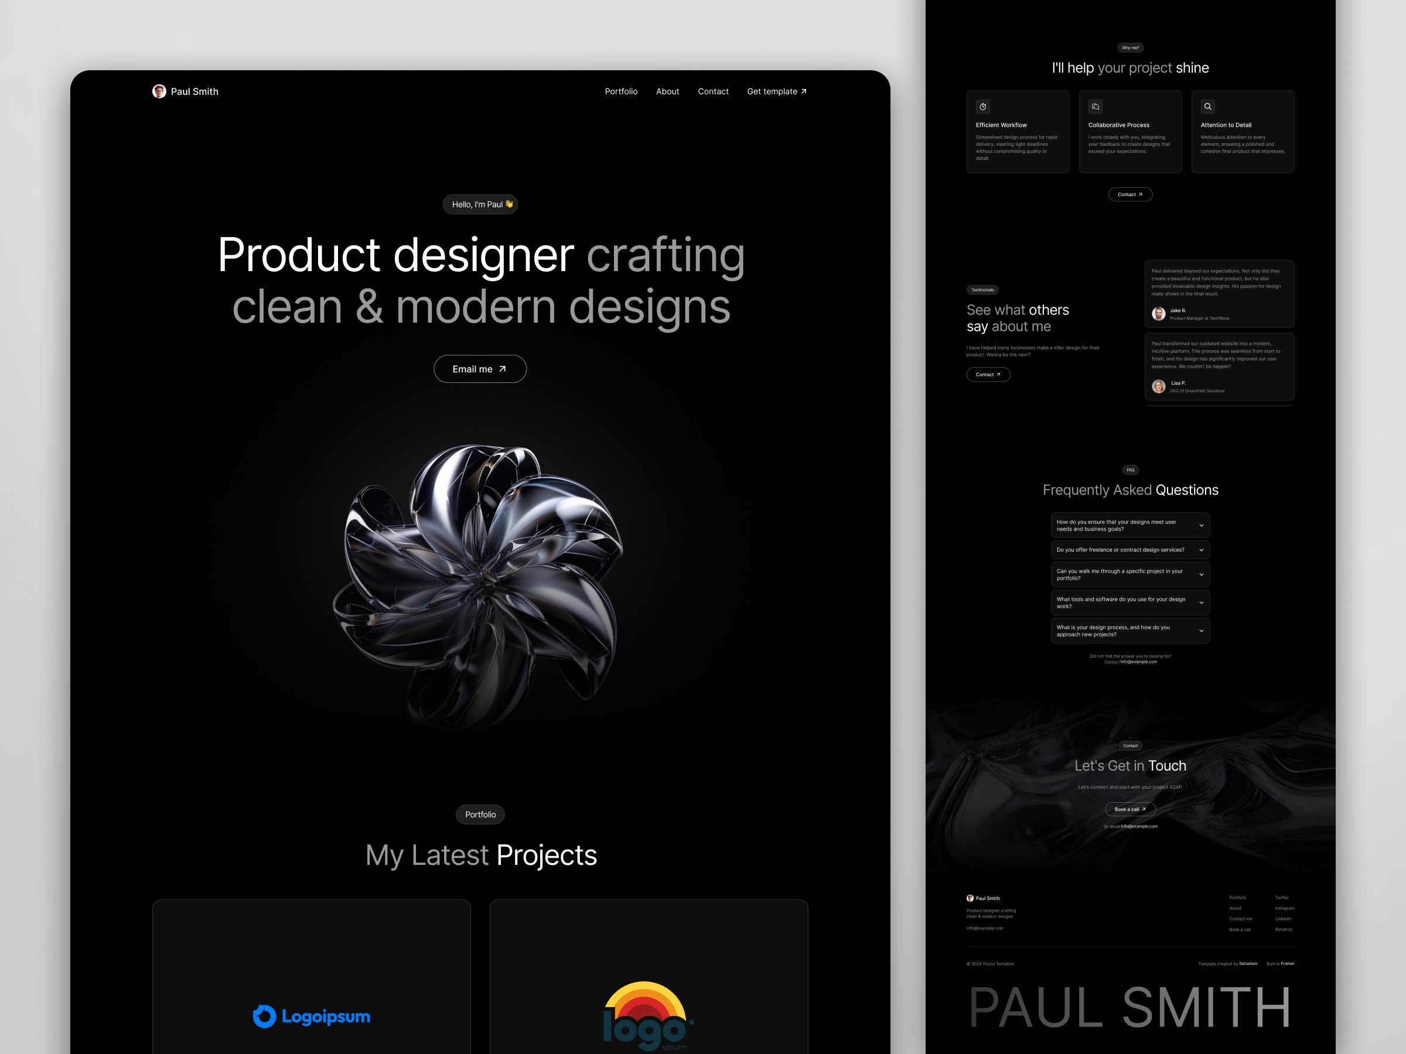Click the Contact nav link

713,91
